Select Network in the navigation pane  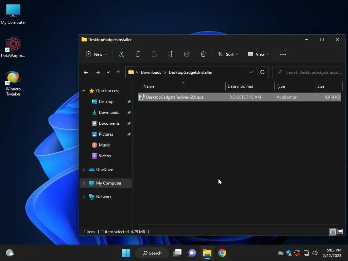[x=104, y=197]
